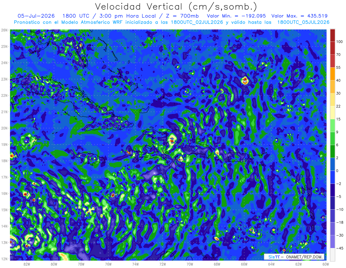Click the '26N' latitude label
This screenshot has width=346, height=268.
pyautogui.click(x=4, y=30)
